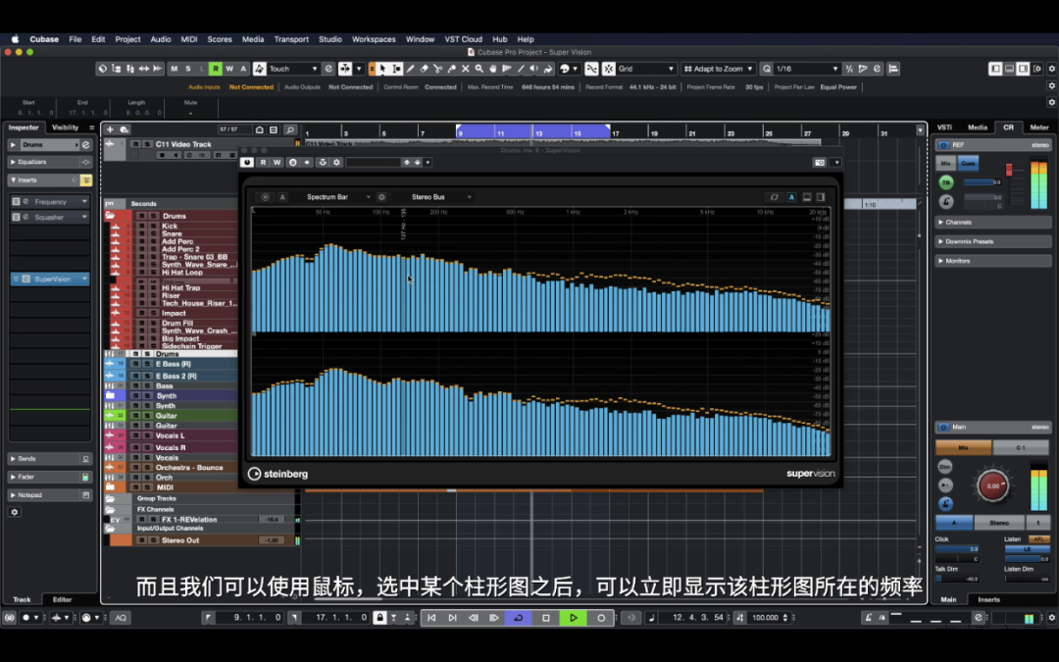Select the Mute X tool
Viewport: 1059px width, 662px height.
pyautogui.click(x=466, y=69)
